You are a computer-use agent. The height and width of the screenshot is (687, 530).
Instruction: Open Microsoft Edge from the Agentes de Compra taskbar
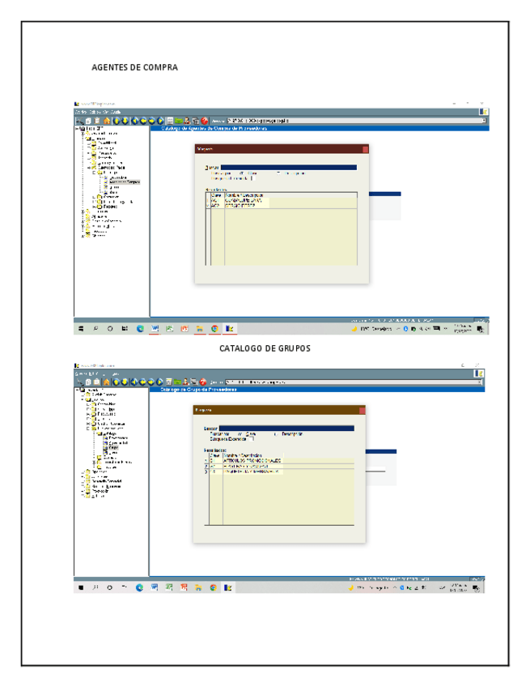click(140, 329)
